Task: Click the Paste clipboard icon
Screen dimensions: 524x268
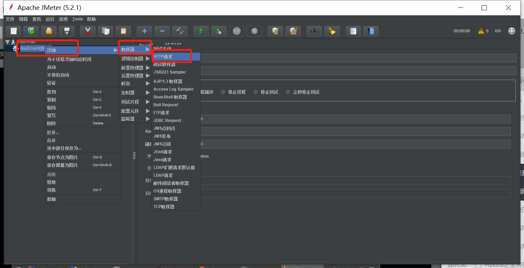Action: [123, 31]
